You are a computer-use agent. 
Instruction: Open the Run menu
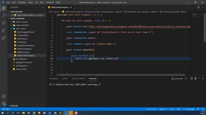coord(42,2)
